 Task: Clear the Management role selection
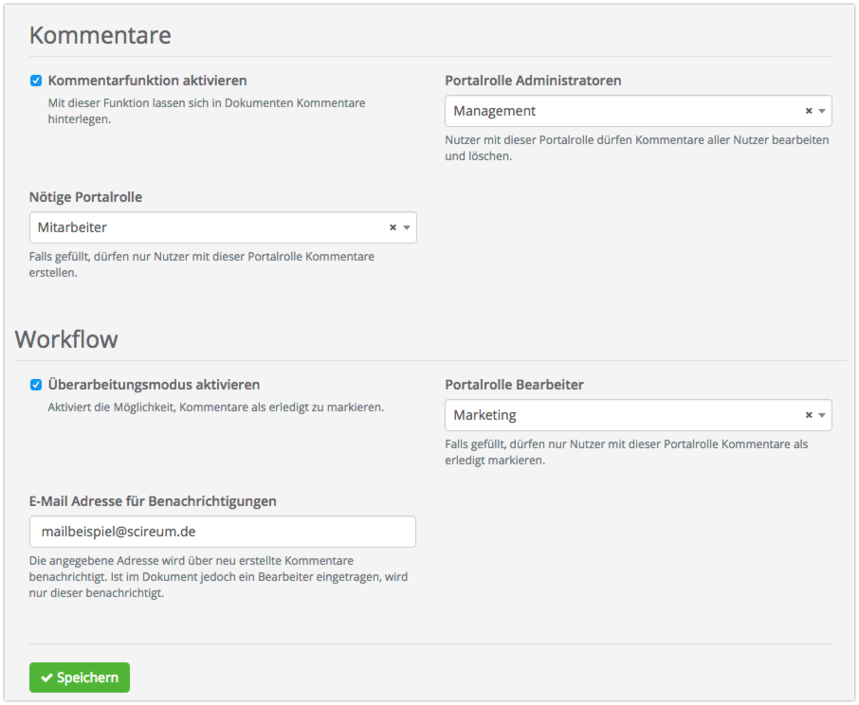tap(809, 111)
